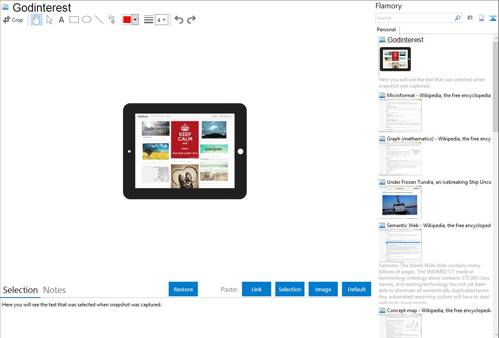Click the sidebar scroll down arrow
This screenshot has width=499, height=338.
pyautogui.click(x=496, y=335)
